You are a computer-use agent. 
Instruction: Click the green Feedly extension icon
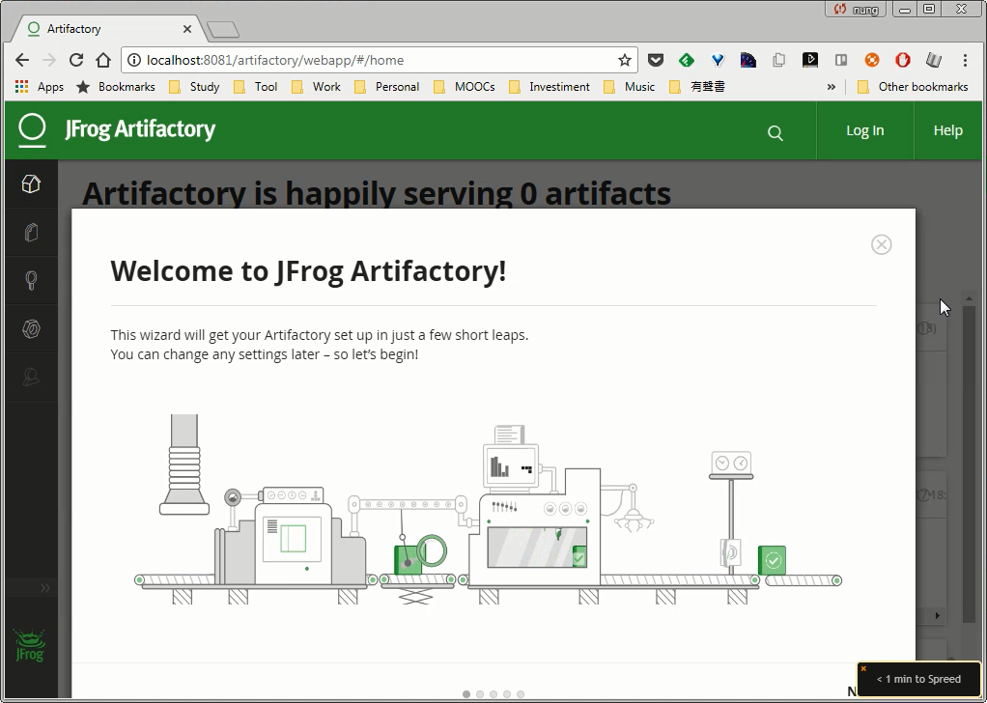tap(686, 60)
